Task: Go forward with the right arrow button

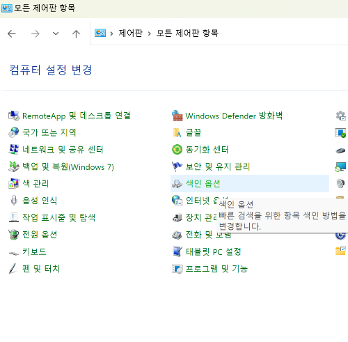Action: 35,33
